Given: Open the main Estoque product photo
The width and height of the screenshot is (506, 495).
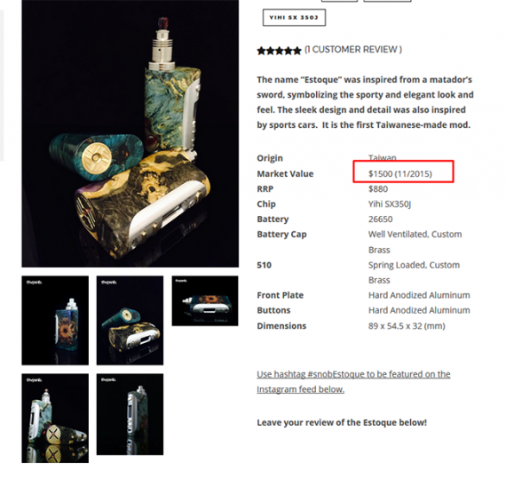Looking at the screenshot, I should tap(130, 133).
